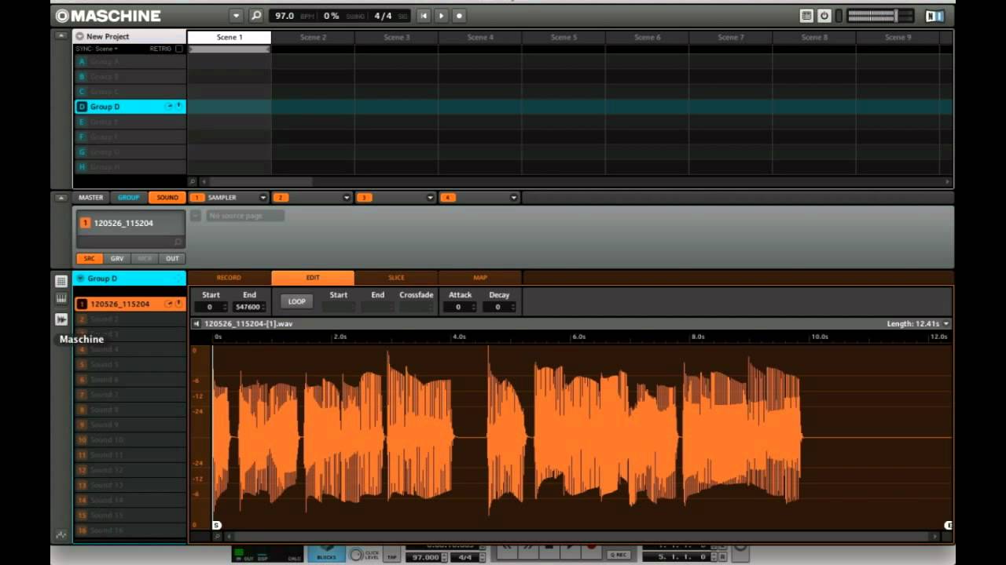Toggle the audio engine power icon
Viewport: 1006px width, 565px height.
pyautogui.click(x=824, y=16)
